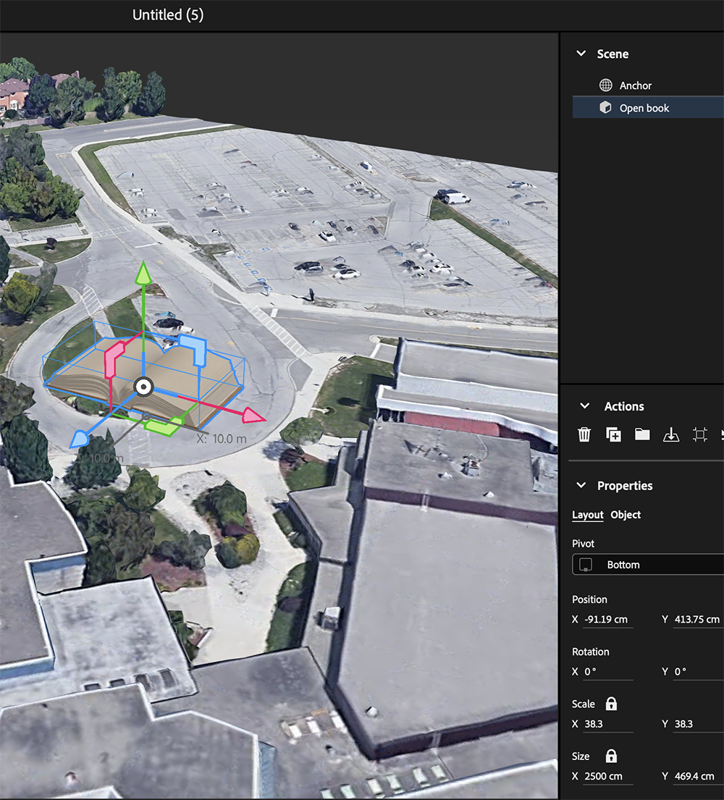Select the frame icon in the Actions row
Image resolution: width=724 pixels, height=800 pixels.
(x=699, y=434)
